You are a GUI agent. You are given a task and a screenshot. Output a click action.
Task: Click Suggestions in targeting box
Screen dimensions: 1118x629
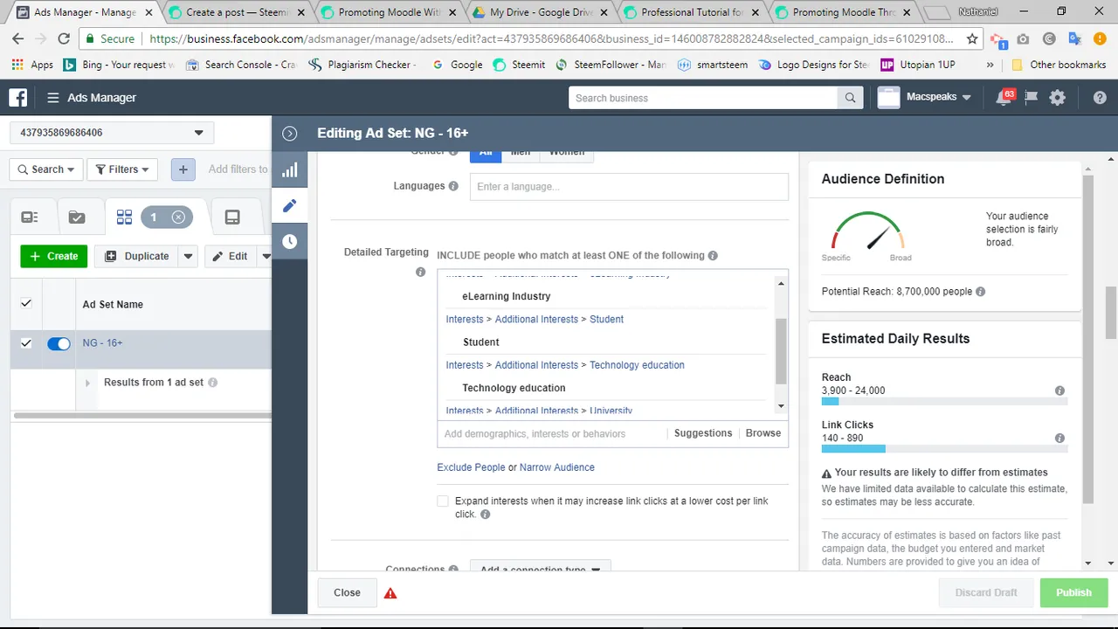703,433
